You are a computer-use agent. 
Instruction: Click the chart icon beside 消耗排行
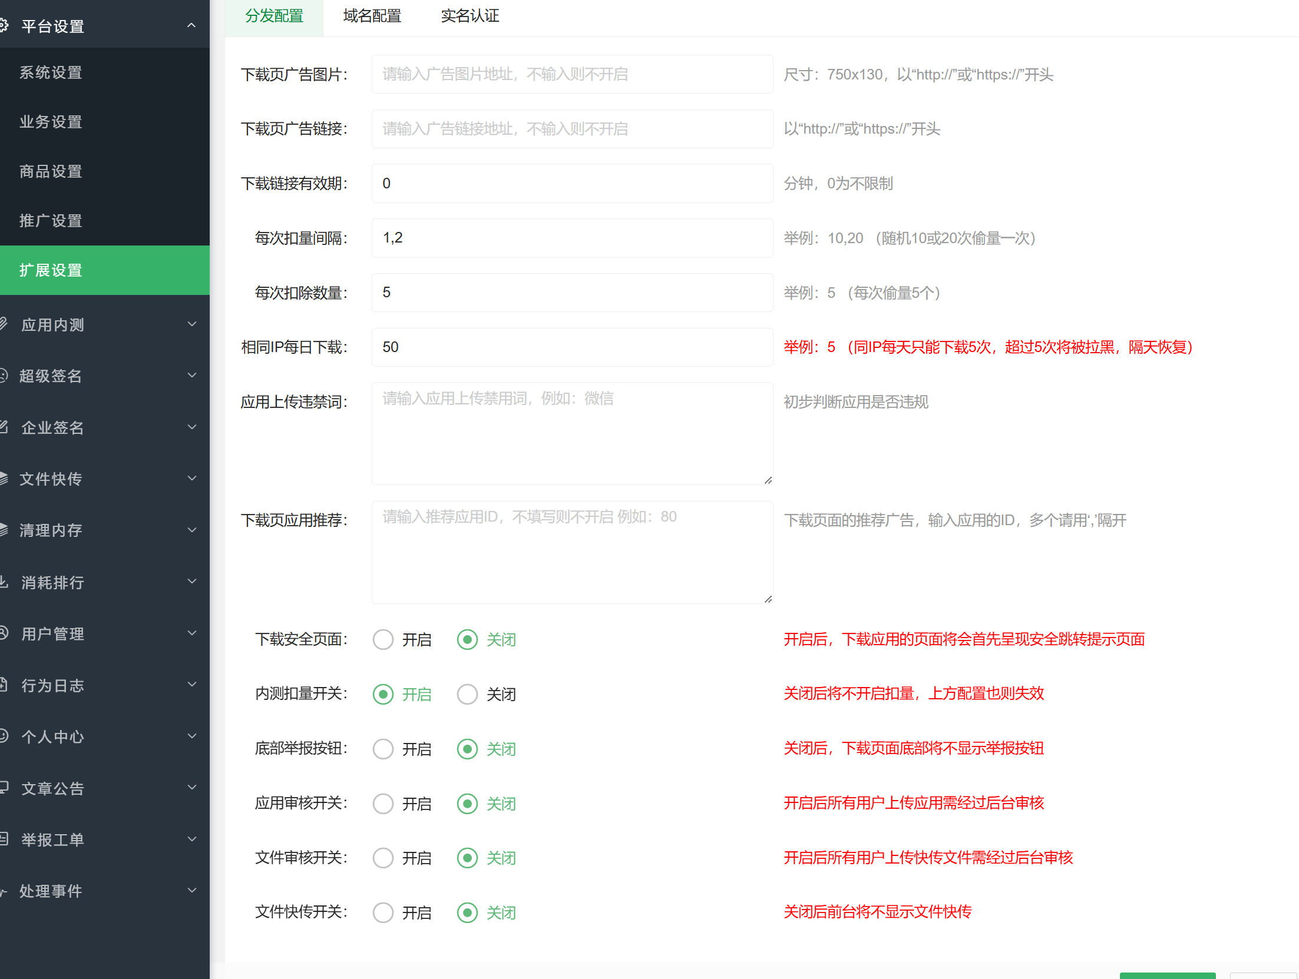[x=4, y=581]
